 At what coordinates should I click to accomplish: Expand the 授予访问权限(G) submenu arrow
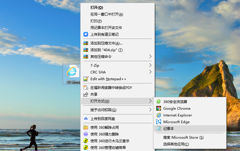pyautogui.click(x=150, y=110)
